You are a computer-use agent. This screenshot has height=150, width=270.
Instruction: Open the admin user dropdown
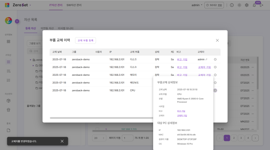197,5
